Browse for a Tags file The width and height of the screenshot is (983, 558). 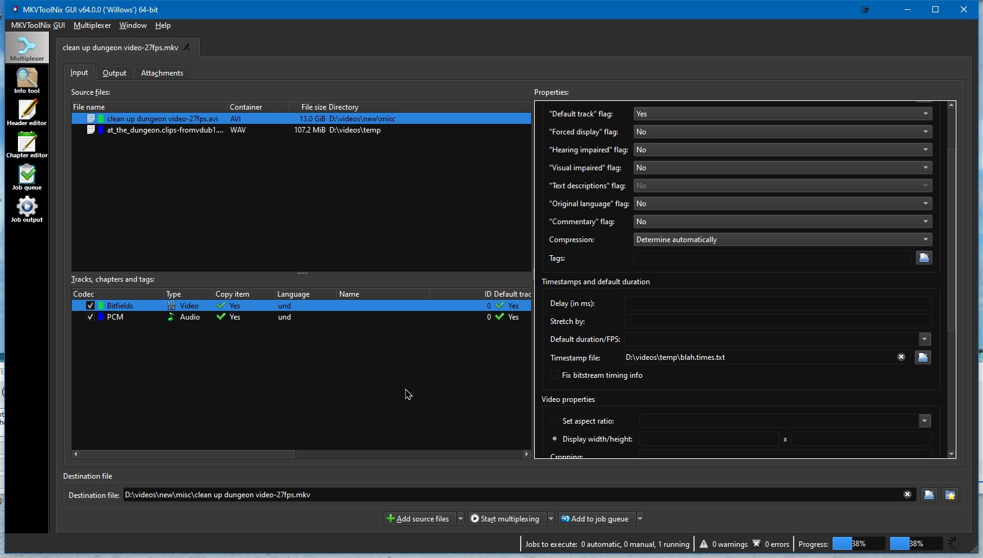click(924, 258)
